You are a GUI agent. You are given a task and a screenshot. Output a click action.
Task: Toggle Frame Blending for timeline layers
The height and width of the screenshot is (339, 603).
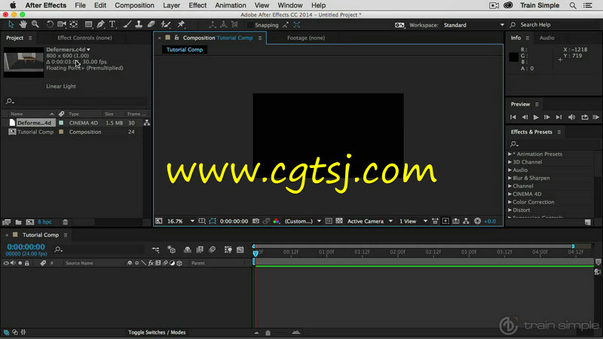(x=200, y=250)
